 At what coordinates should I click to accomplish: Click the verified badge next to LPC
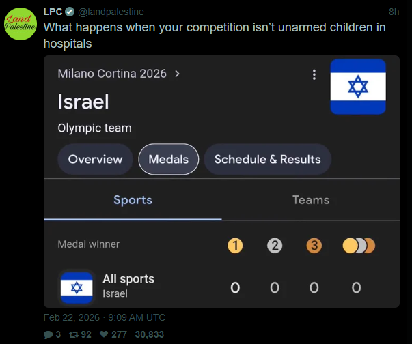(x=70, y=12)
